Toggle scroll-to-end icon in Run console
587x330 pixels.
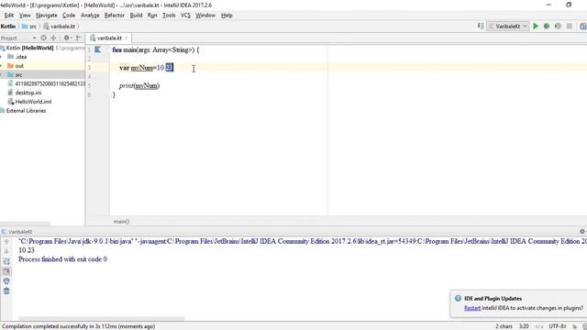pyautogui.click(x=6, y=271)
